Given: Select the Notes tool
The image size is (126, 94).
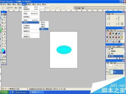Looking at the screenshot, I should coord(3,43).
